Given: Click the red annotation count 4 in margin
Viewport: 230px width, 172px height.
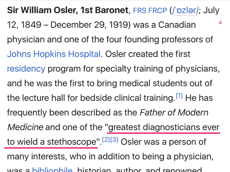Looking at the screenshot, I should (x=220, y=23).
